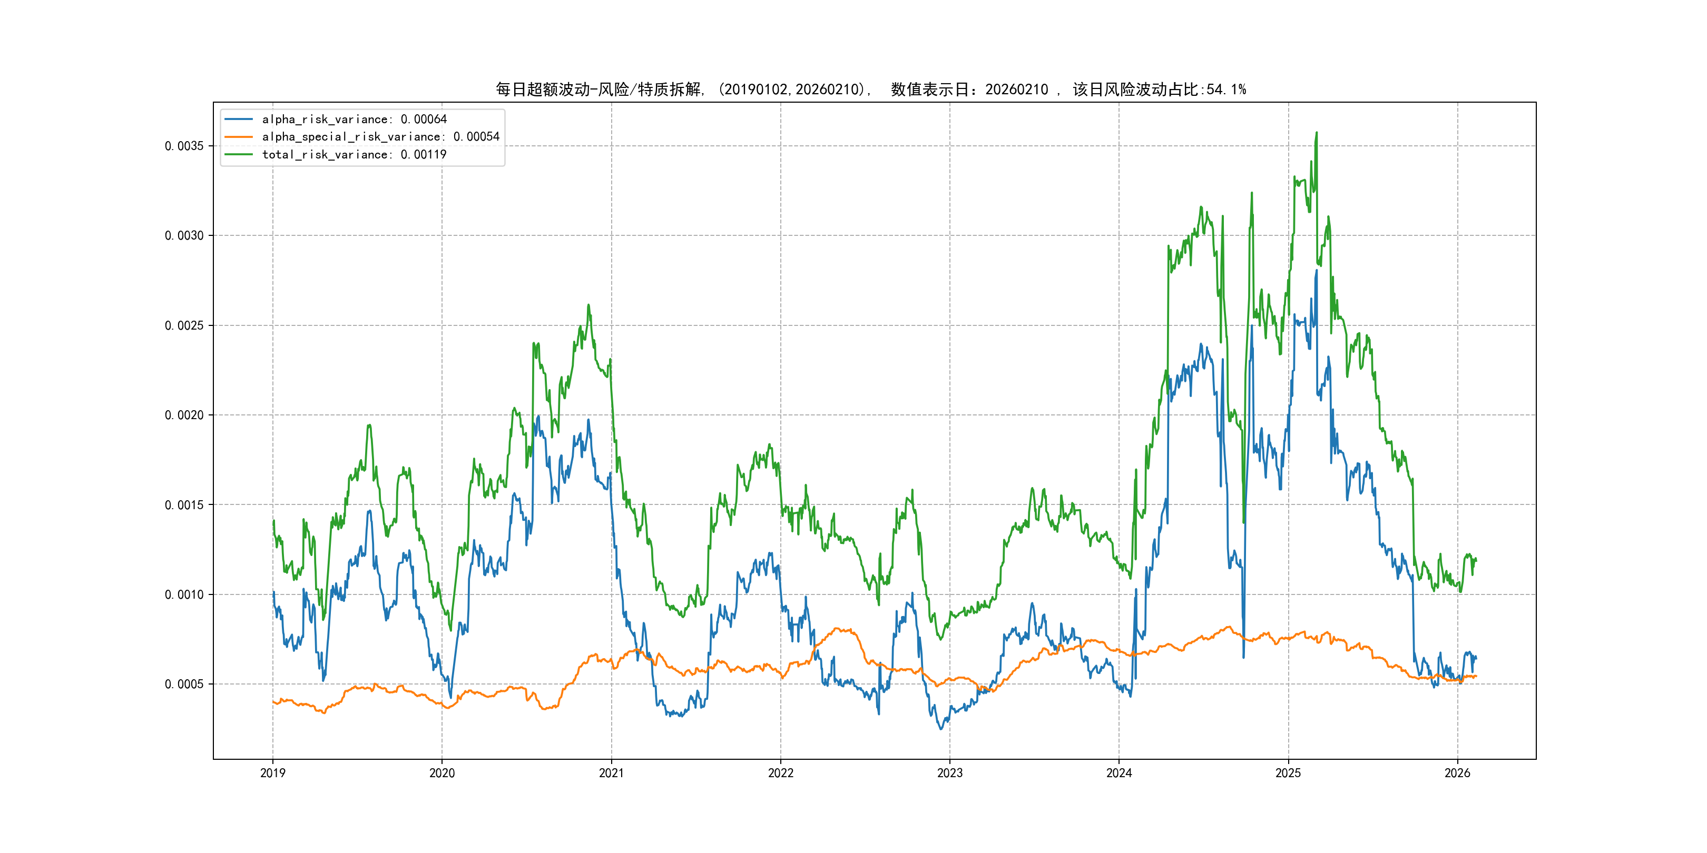Image resolution: width=1707 pixels, height=853 pixels.
Task: Click the green line's highest peak in 2025
Action: pos(1316,133)
